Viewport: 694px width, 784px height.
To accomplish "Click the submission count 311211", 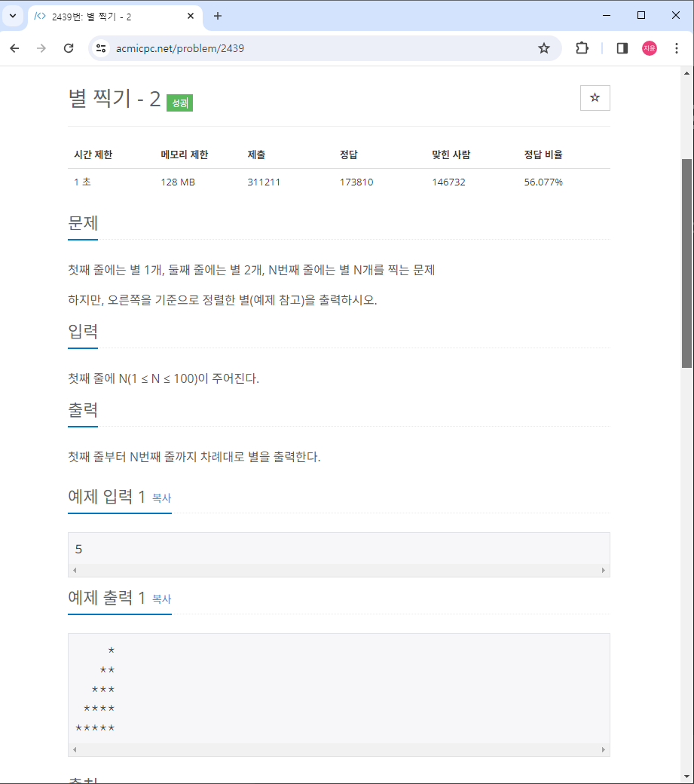I will click(x=263, y=182).
